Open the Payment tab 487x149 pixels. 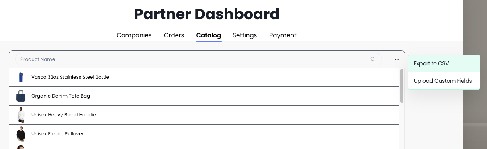[x=283, y=35]
